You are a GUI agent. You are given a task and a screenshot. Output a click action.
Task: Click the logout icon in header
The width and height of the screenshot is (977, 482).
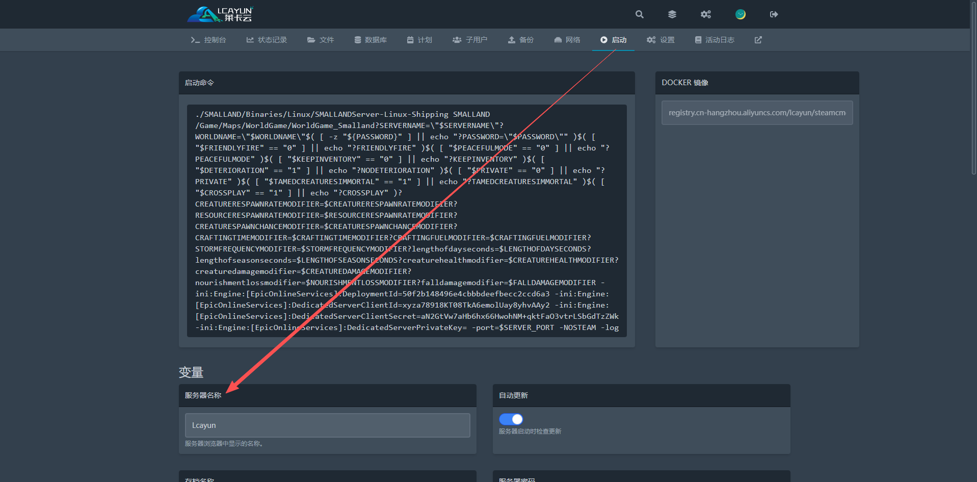coord(774,14)
